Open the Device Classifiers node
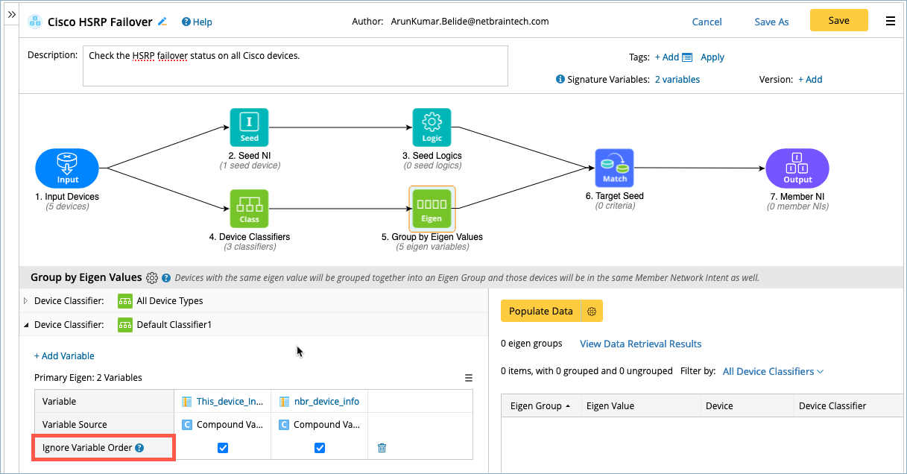The height and width of the screenshot is (474, 907). [249, 208]
